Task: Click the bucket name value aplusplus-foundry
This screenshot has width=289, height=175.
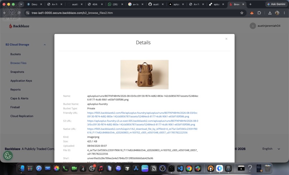Action: coord(97,104)
